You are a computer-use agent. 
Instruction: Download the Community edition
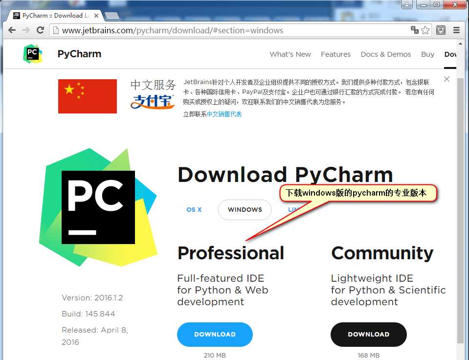click(369, 334)
